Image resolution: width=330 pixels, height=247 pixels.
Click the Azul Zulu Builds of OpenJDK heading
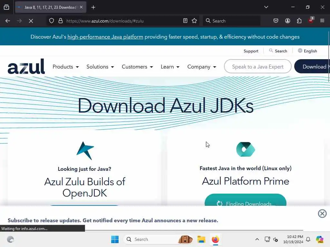[x=85, y=188]
